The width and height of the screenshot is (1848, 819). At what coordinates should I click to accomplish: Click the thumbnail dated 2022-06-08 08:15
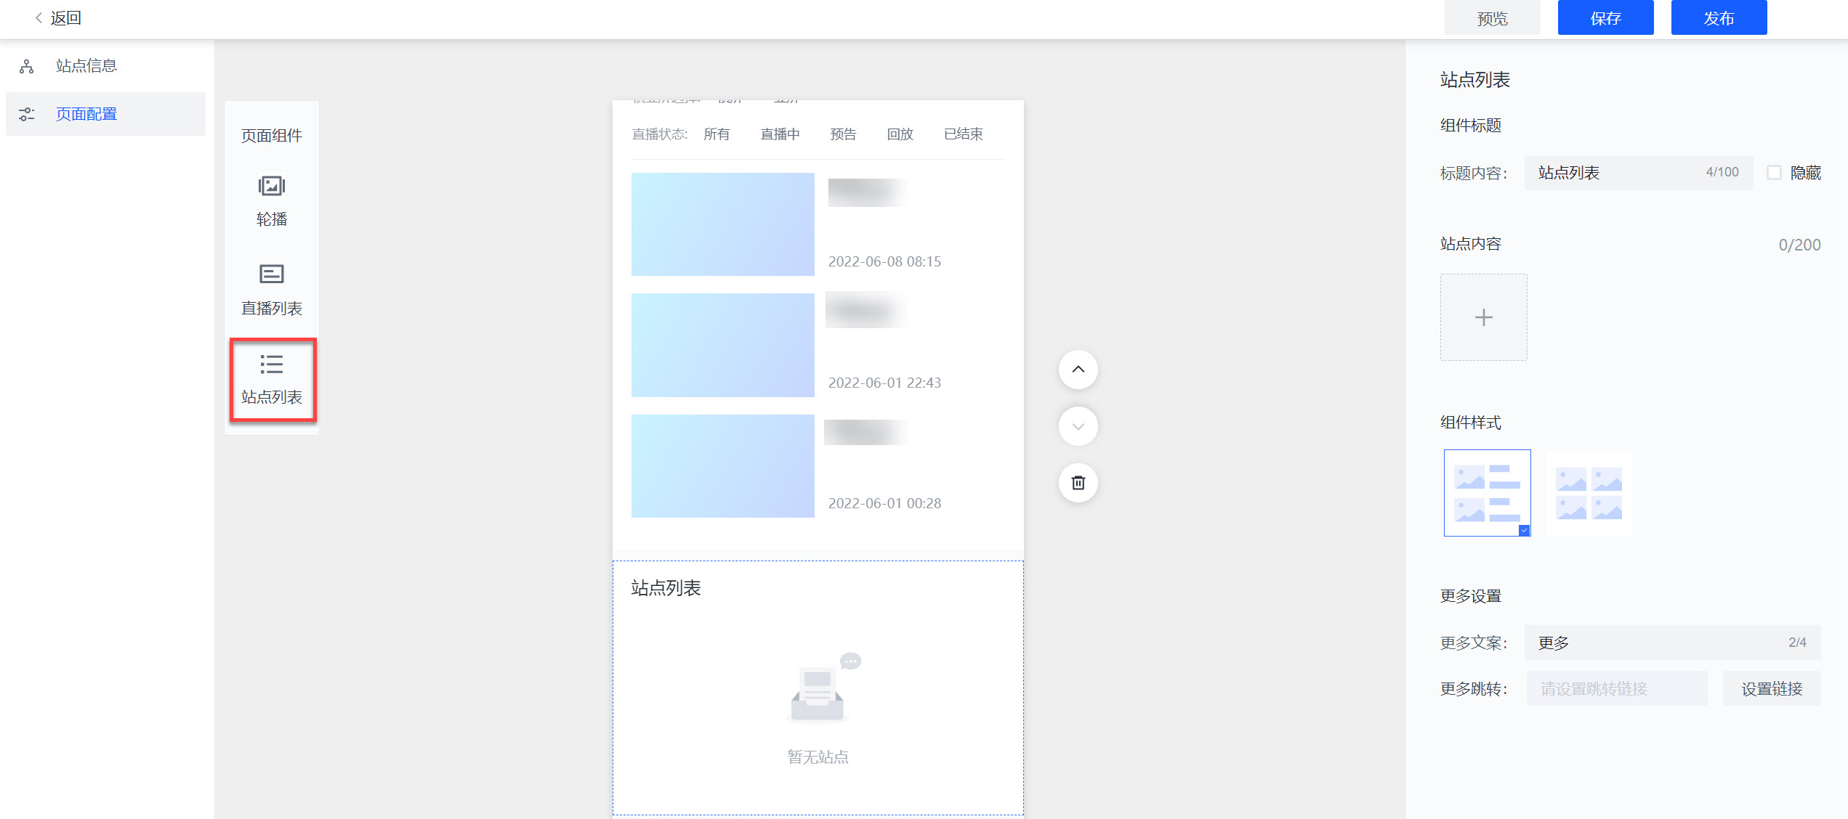pos(723,224)
